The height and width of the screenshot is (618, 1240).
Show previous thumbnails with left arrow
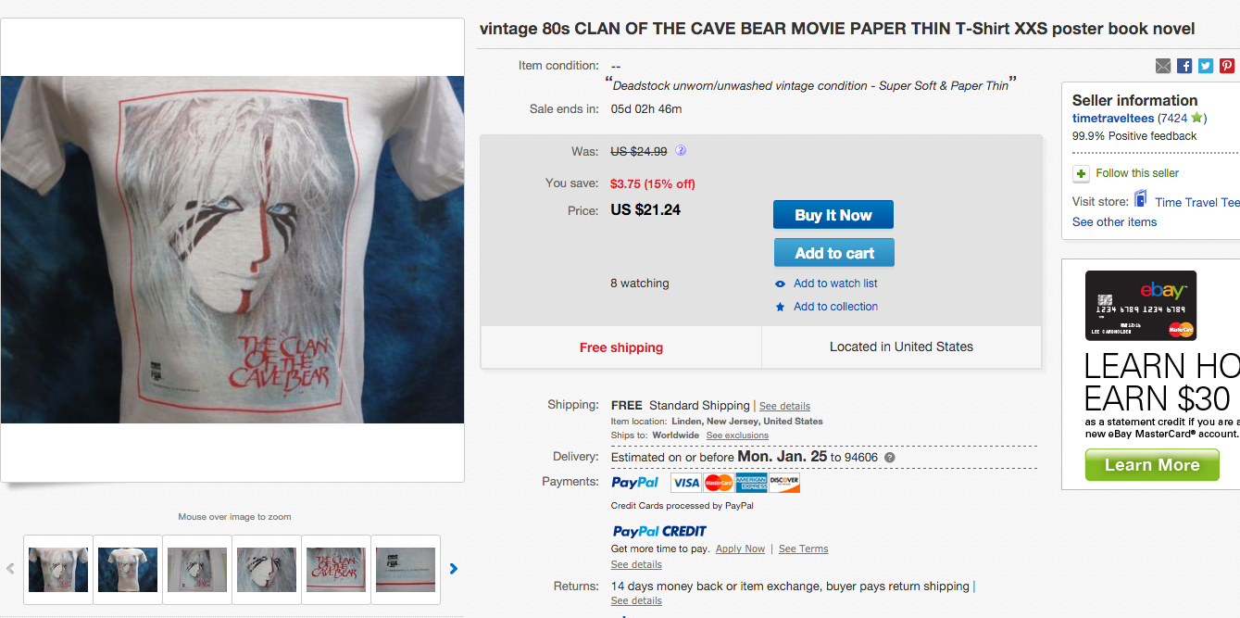tap(11, 569)
